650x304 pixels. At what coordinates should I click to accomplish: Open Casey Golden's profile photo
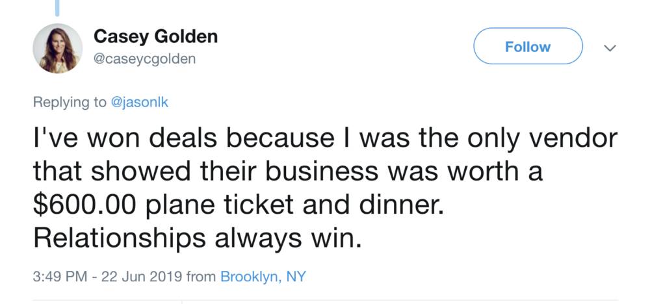[58, 49]
